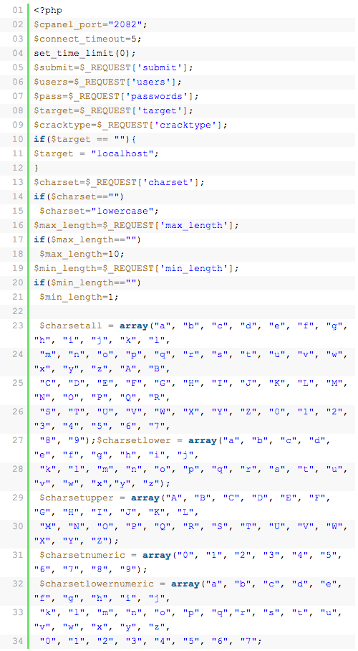Screen dimensions: 358x651
Task: Click the $cpanel_port variable on line 02
Action: click(x=69, y=24)
